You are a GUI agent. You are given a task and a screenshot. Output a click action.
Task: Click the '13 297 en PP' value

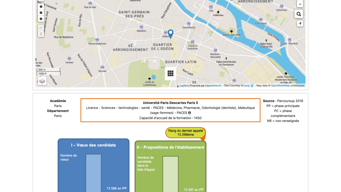[x=194, y=190]
